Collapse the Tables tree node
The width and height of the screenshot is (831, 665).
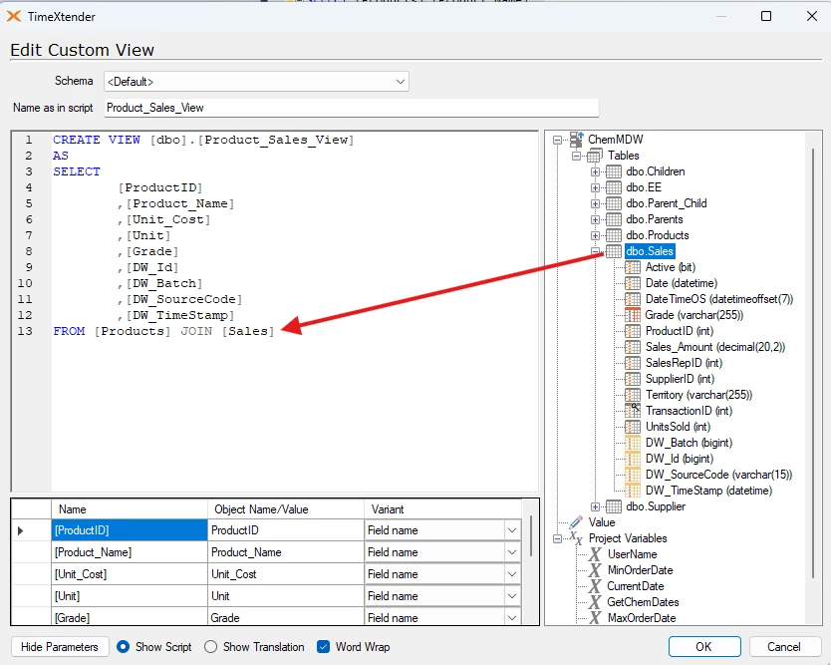577,156
